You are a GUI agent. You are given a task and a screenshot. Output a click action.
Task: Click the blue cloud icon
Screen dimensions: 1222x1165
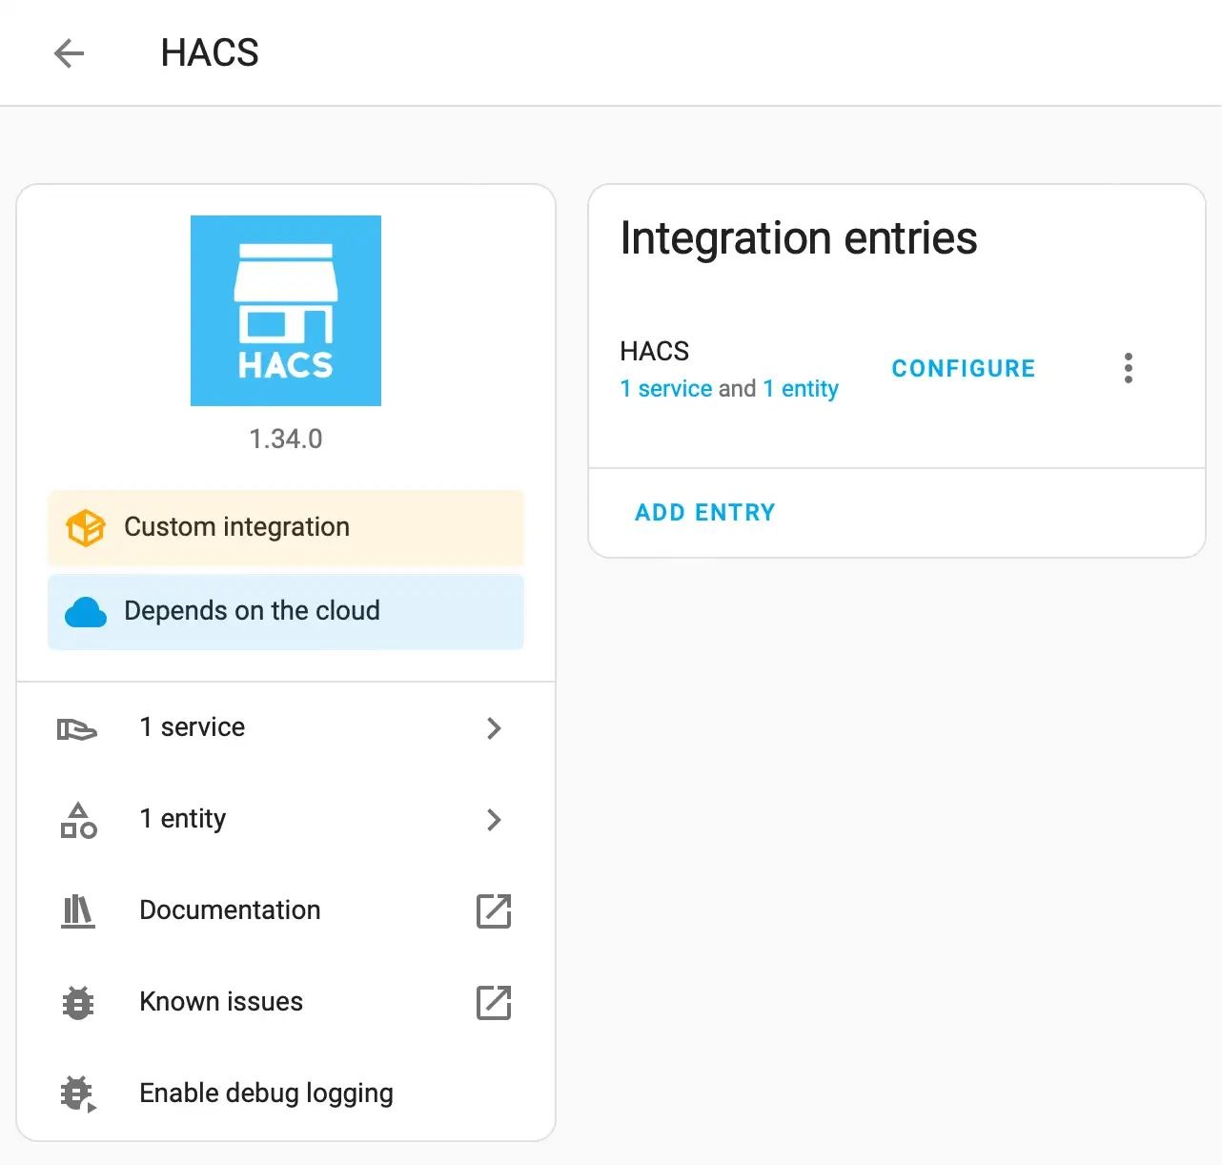pyautogui.click(x=85, y=612)
